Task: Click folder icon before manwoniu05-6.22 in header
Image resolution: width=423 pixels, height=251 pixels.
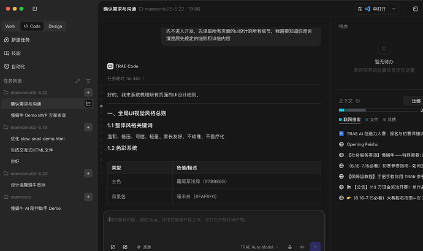Action: 141,9
